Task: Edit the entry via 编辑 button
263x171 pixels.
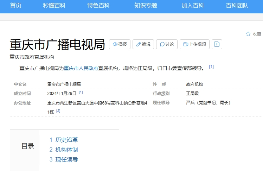Action: click(143, 44)
